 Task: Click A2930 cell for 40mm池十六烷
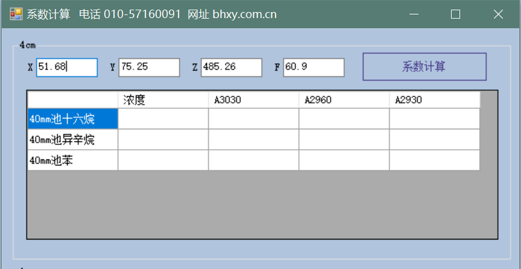click(x=434, y=119)
